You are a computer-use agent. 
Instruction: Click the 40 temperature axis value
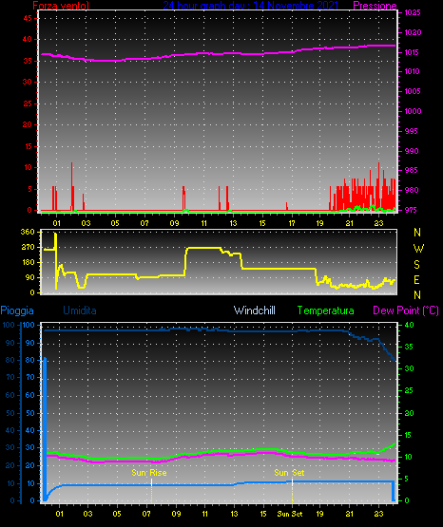[409, 325]
